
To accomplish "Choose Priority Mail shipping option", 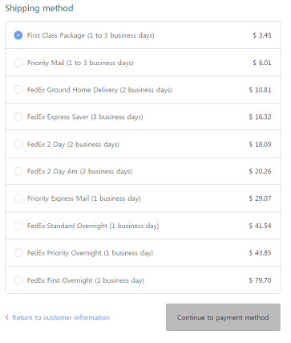I will 18,63.
